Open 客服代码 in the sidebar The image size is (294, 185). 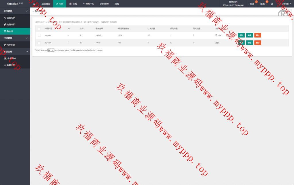point(11,65)
